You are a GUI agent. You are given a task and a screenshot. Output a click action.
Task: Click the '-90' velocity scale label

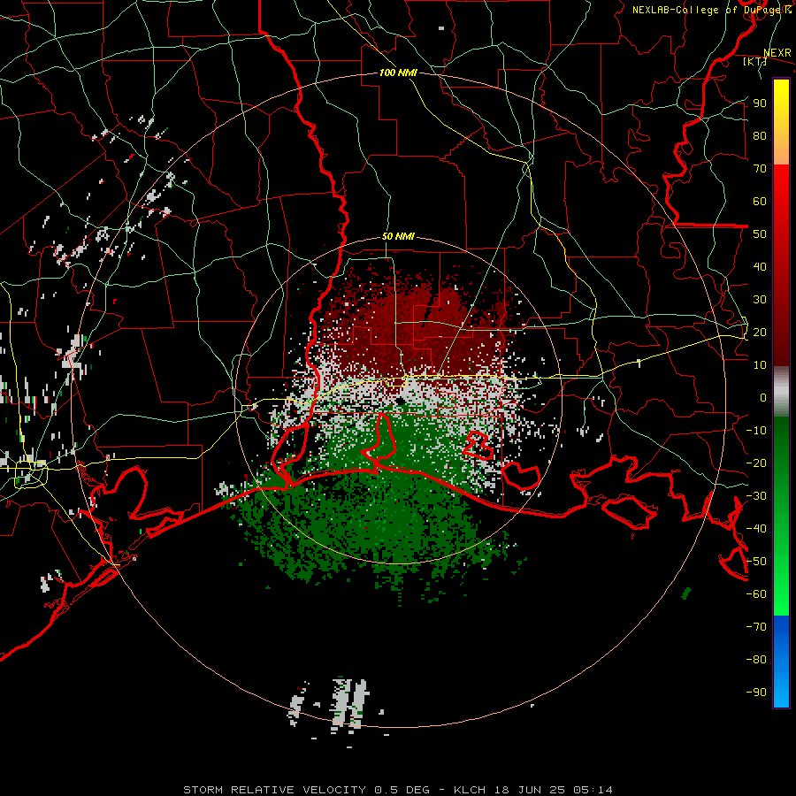756,693
